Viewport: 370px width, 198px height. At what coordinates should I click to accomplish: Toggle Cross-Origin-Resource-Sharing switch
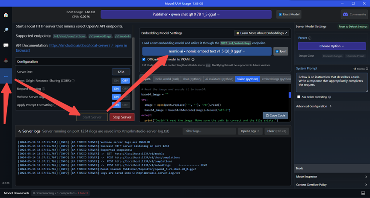(x=121, y=81)
